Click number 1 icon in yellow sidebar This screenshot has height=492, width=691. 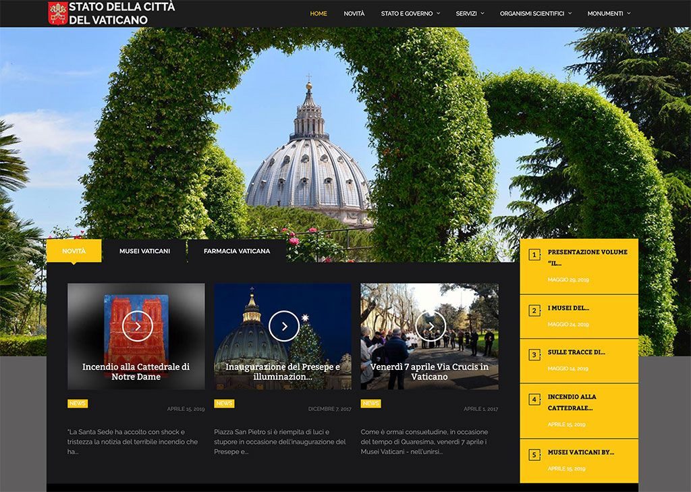[x=534, y=255]
